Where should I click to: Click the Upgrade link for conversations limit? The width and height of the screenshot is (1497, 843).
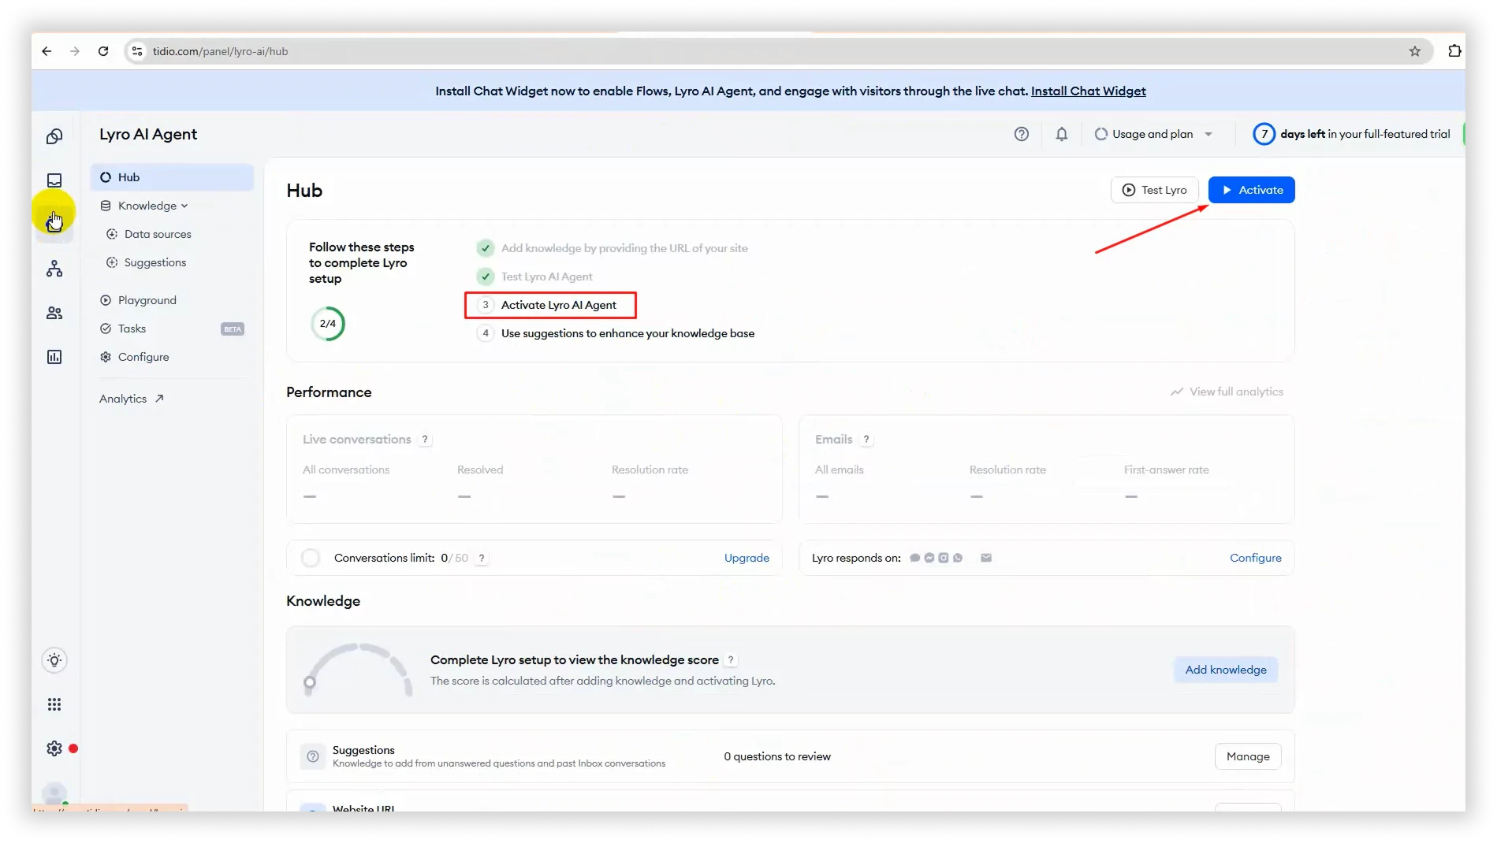[747, 558]
